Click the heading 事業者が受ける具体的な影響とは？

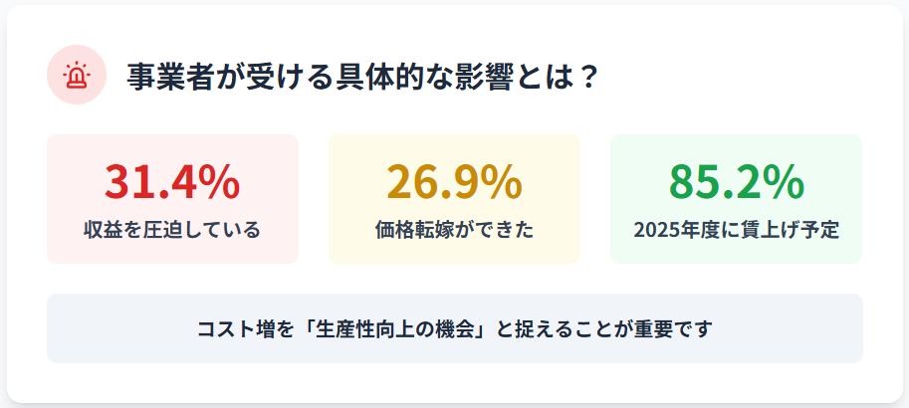click(363, 76)
